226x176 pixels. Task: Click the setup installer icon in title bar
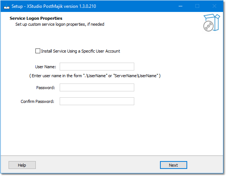[6, 6]
